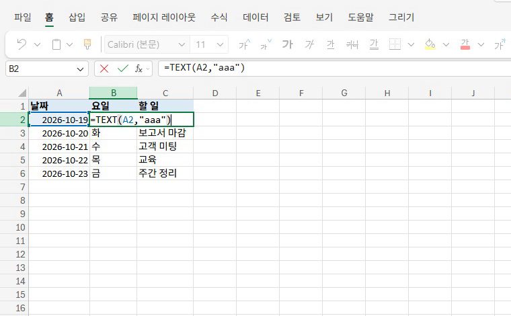Image resolution: width=511 pixels, height=316 pixels.
Task: Select column C header
Action: (x=165, y=93)
